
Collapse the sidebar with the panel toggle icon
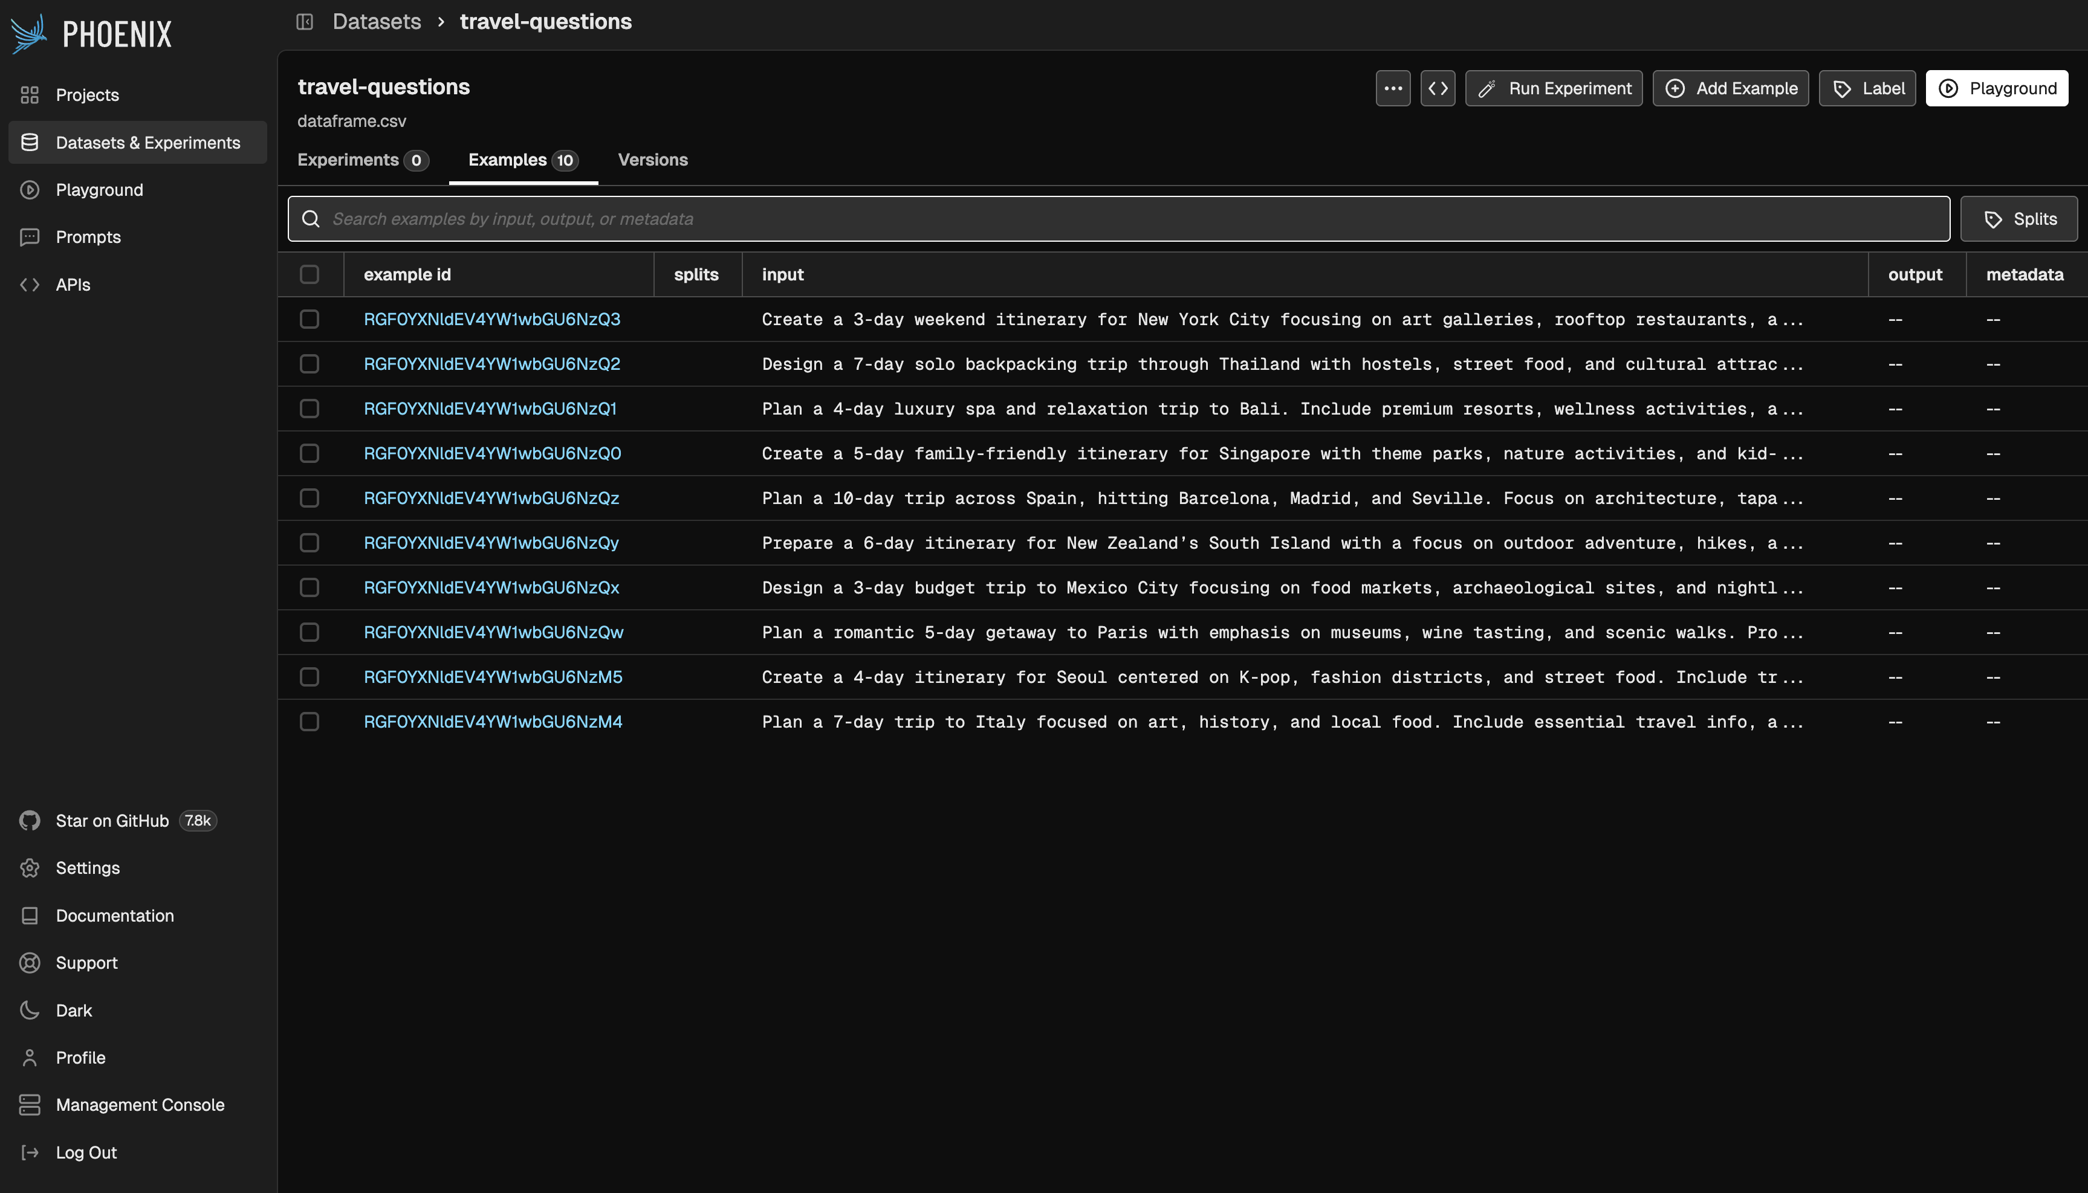pyautogui.click(x=304, y=21)
